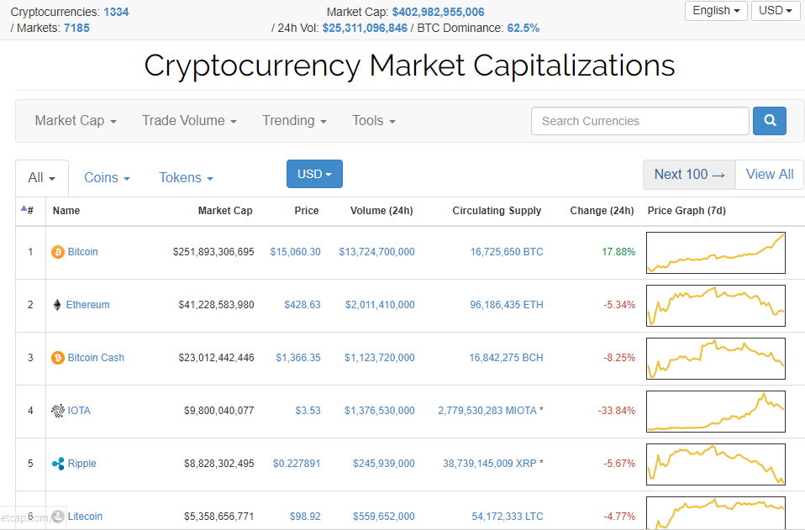Click Bitcoin Cash volume $1,123,720,000

click(380, 358)
